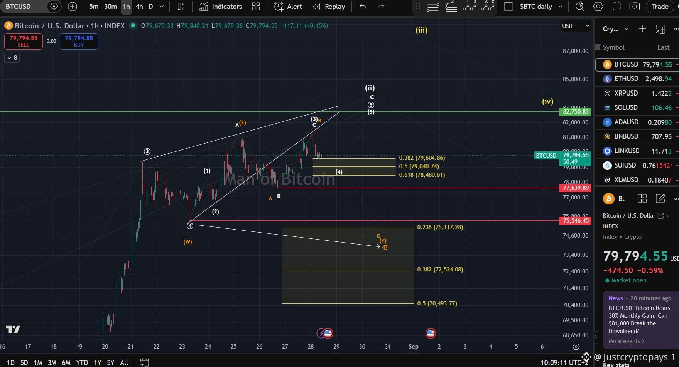The image size is (679, 367).
Task: Select XLMUSD in the watchlist
Action: point(637,180)
